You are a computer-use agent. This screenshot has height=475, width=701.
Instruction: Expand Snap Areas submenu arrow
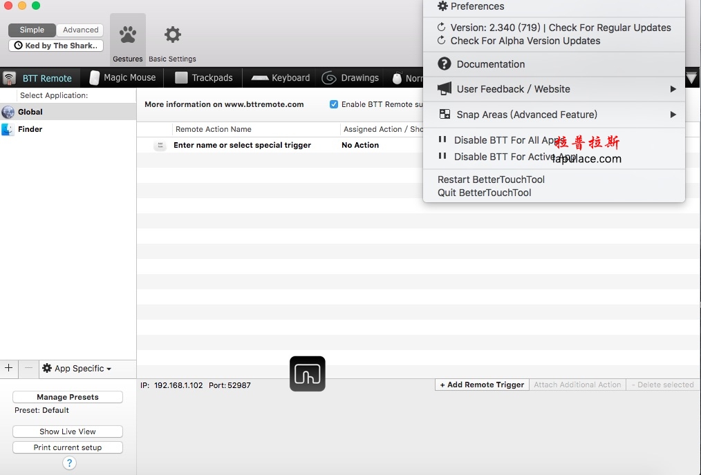[x=673, y=115]
